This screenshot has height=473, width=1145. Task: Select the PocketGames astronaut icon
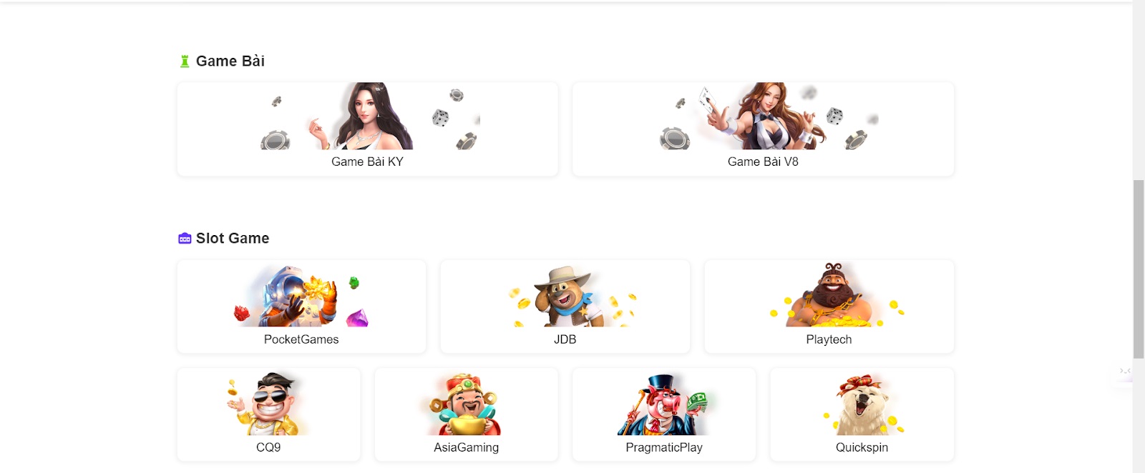pyautogui.click(x=301, y=296)
